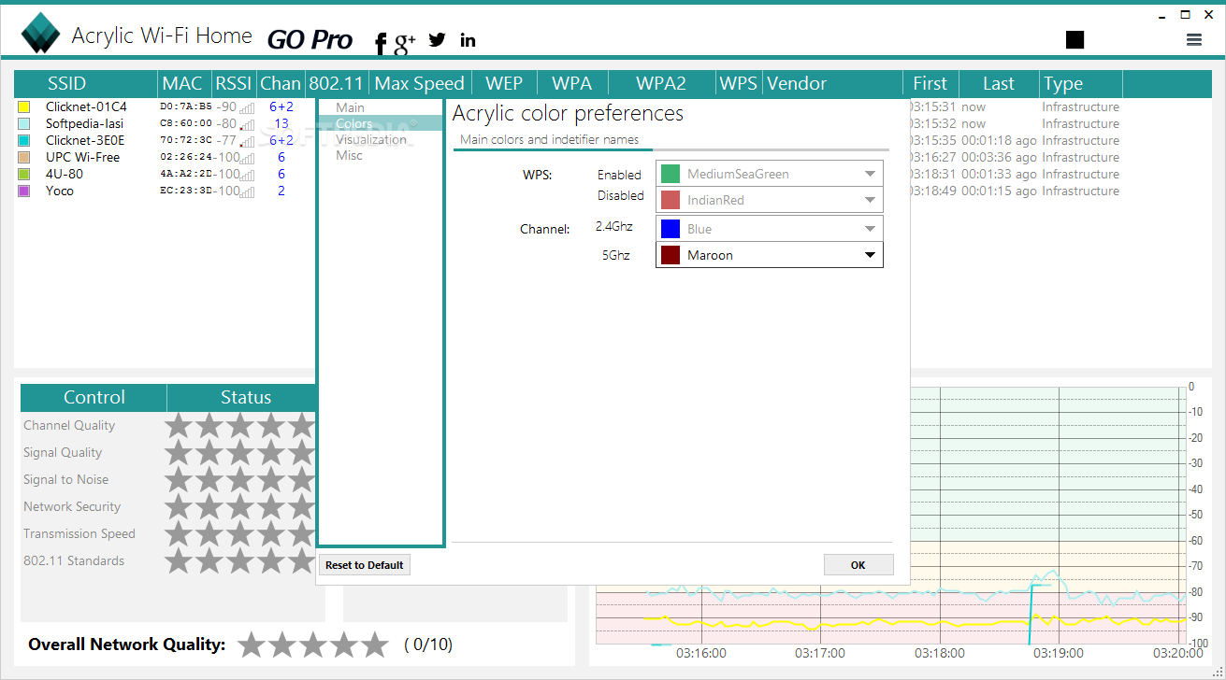Click signal bars icon for Yoco
1226x680 pixels.
pos(248,191)
